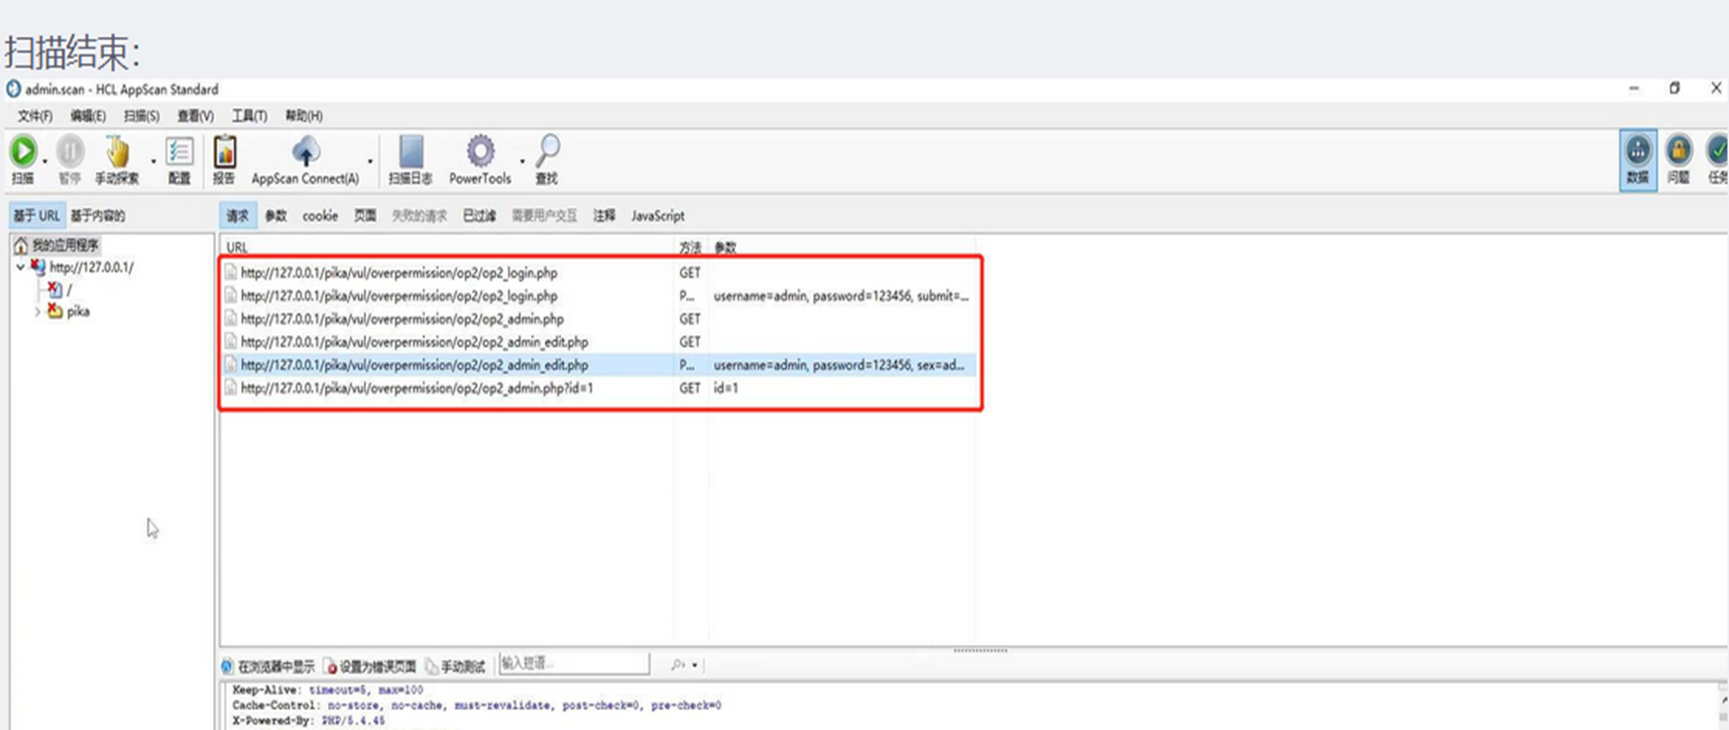Open the 工具(T) menu

pos(249,116)
